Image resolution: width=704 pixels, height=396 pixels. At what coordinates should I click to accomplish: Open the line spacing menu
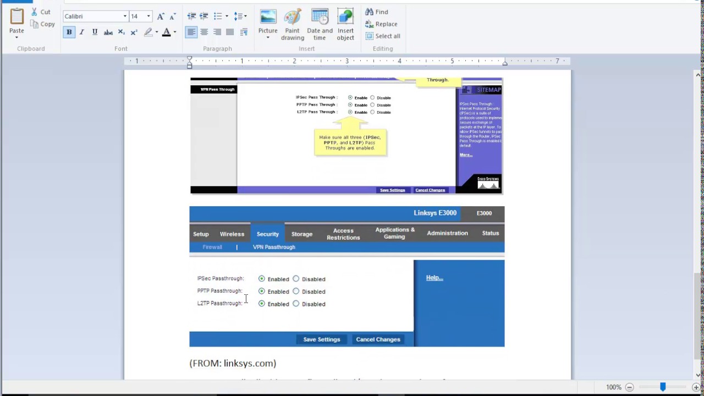click(240, 16)
